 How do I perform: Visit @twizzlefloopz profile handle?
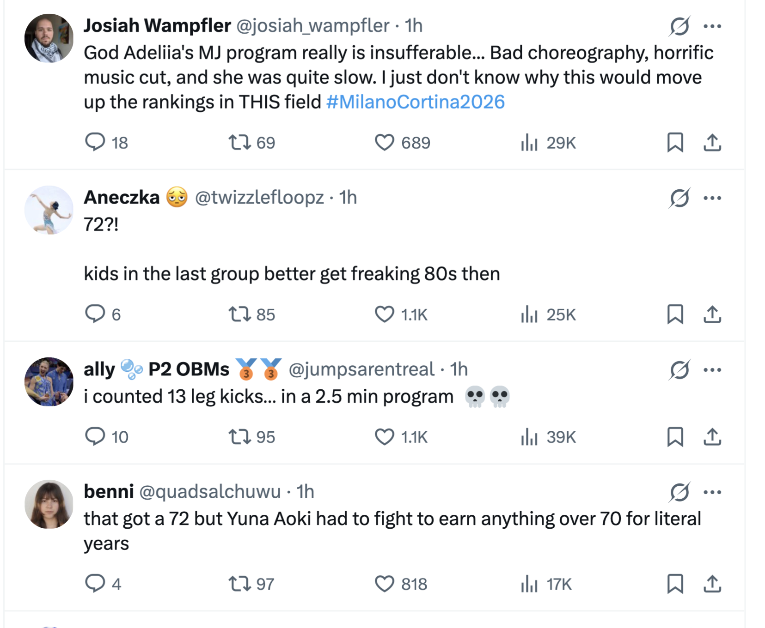click(259, 198)
